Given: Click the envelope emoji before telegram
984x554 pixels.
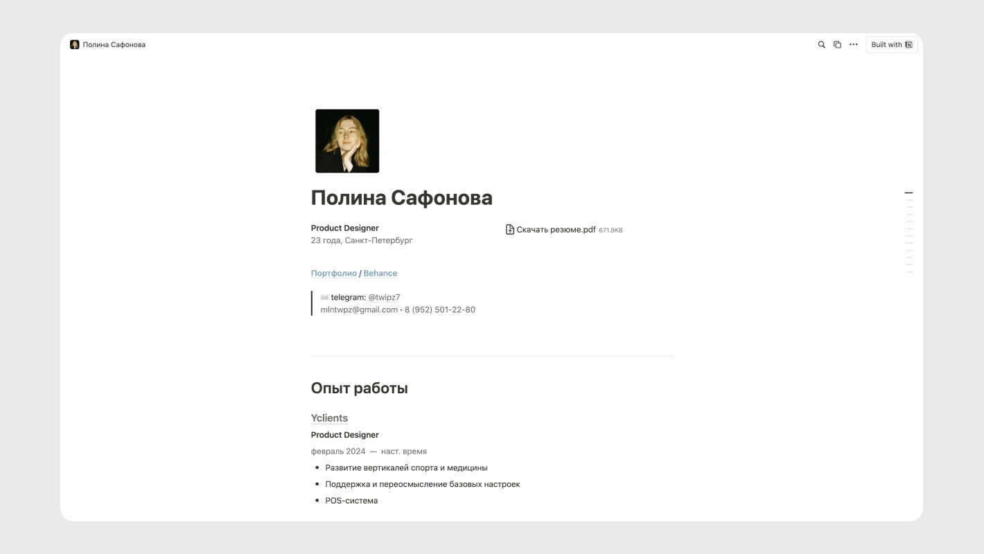Looking at the screenshot, I should [324, 298].
